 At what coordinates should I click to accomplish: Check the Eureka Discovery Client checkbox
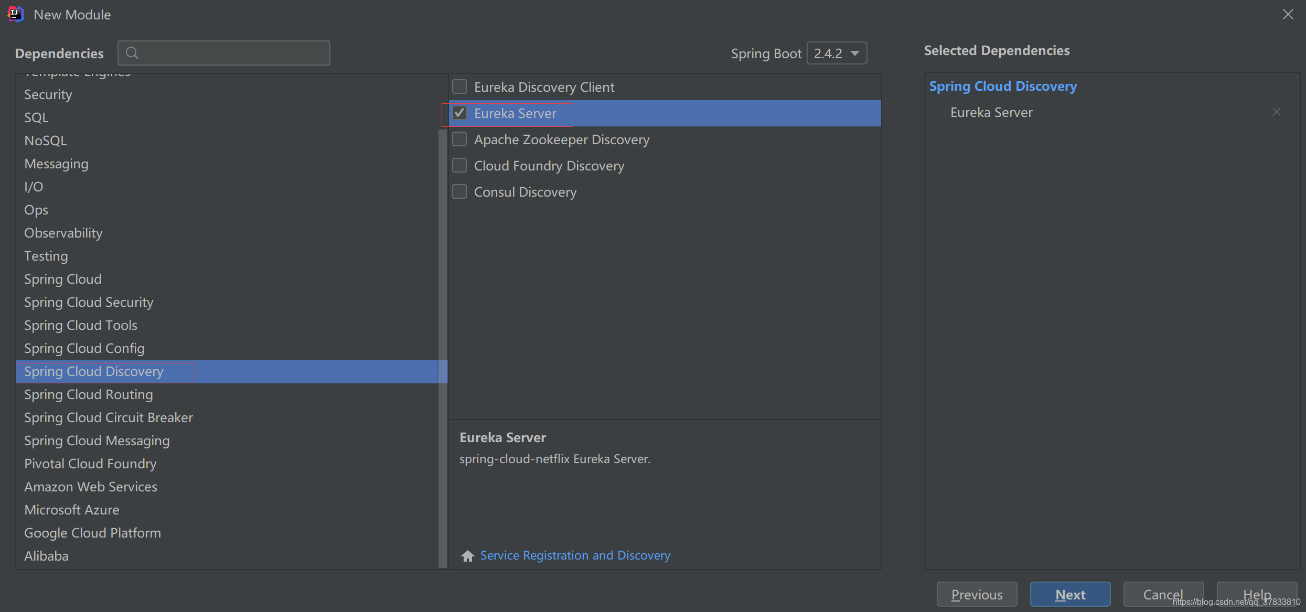click(459, 87)
